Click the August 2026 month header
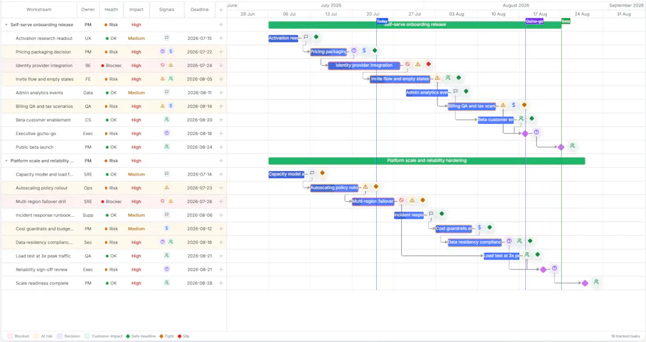 (516, 5)
